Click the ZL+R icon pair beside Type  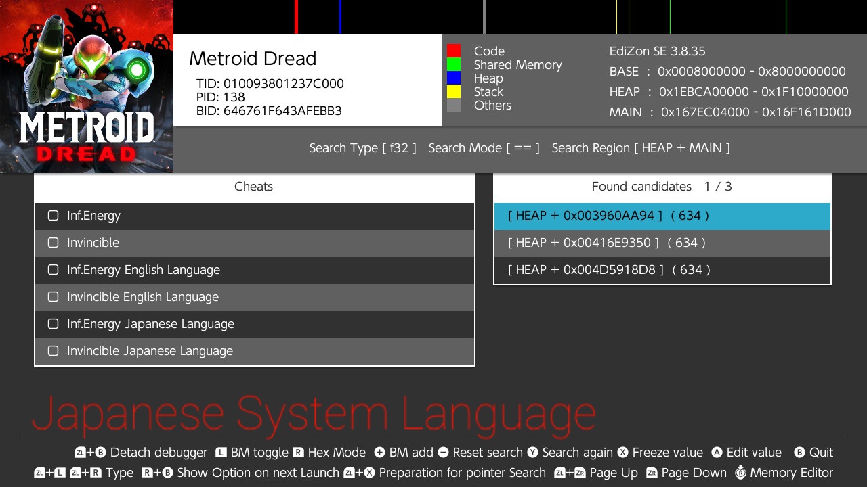point(85,473)
